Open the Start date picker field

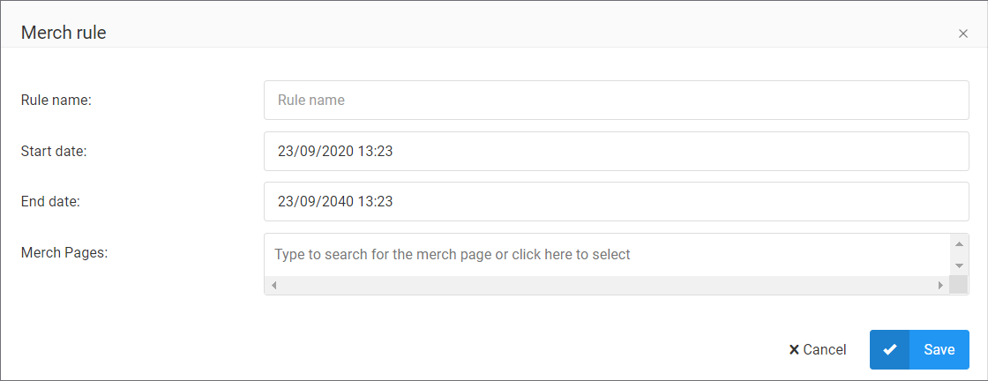point(617,151)
